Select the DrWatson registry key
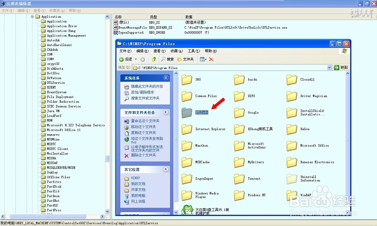Image resolution: width=377 pixels, height=226 pixels. [54, 78]
